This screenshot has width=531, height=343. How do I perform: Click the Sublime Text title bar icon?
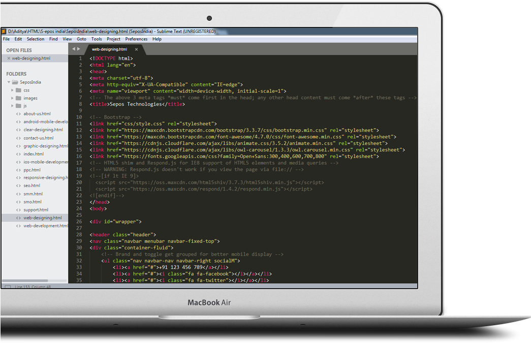4,31
